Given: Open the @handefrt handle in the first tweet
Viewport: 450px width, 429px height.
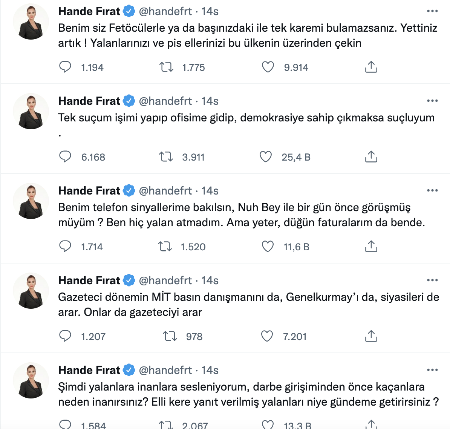Looking at the screenshot, I should (x=165, y=11).
